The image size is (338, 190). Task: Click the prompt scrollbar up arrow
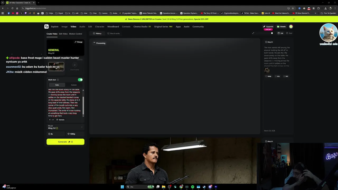click(x=83, y=90)
